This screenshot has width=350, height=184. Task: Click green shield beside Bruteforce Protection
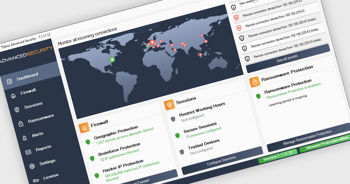pos(92,158)
